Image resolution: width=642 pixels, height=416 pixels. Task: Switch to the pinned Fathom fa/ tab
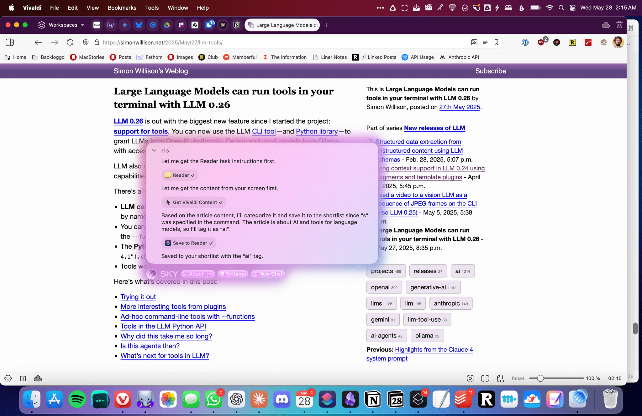point(110,25)
